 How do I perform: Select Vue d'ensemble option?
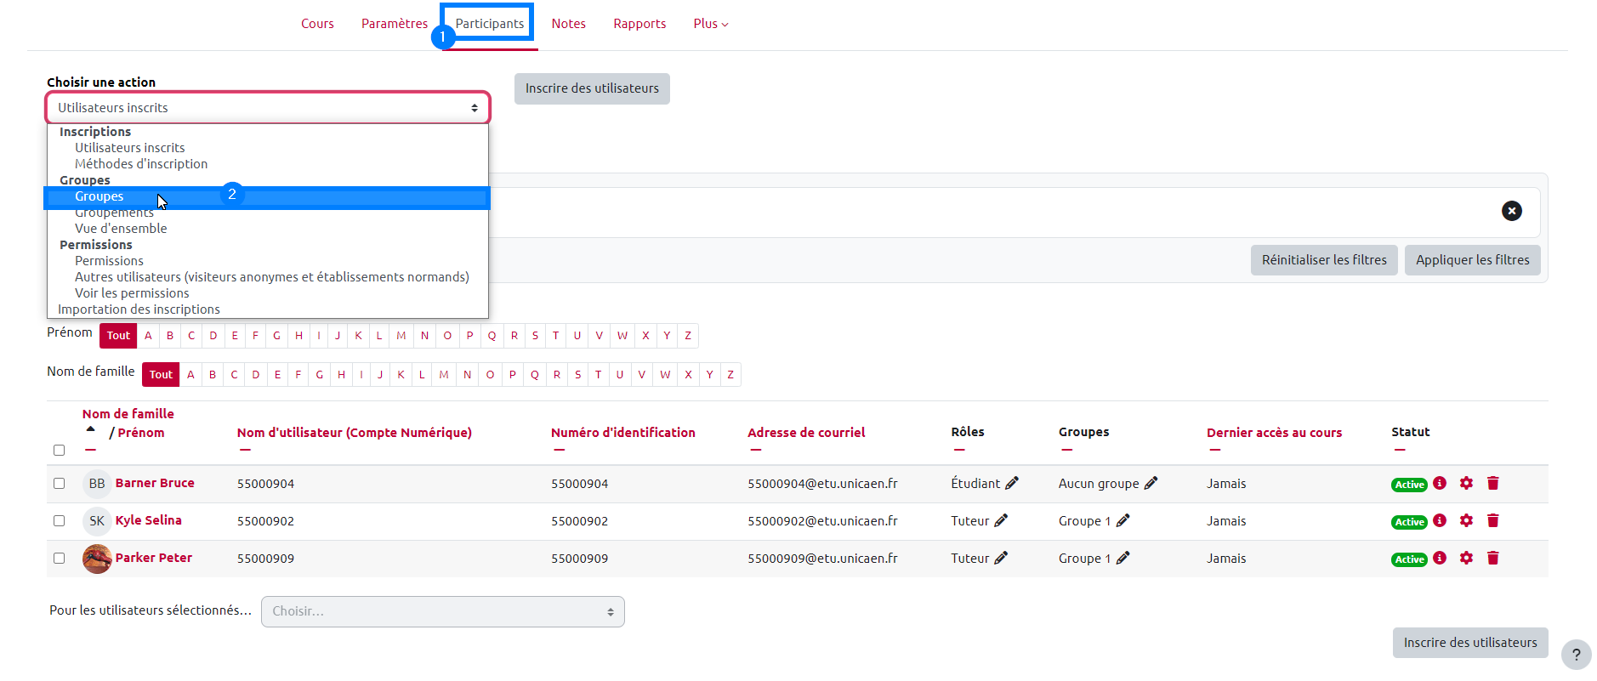(x=268, y=229)
